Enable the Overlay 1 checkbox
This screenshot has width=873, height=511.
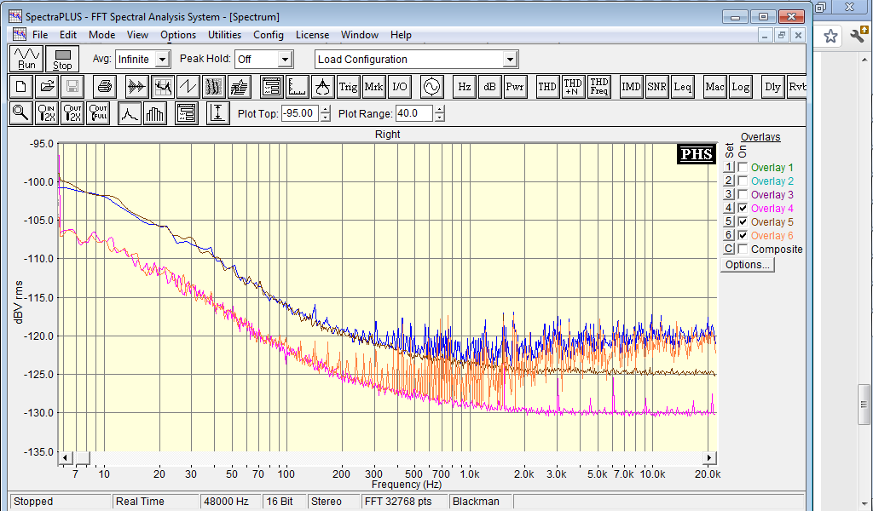point(743,168)
